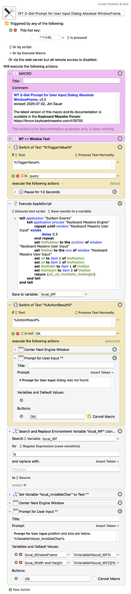This screenshot has height=594, width=131.
Task: Open gear menu of nested Center Next Engine Window
Action: tap(114, 350)
